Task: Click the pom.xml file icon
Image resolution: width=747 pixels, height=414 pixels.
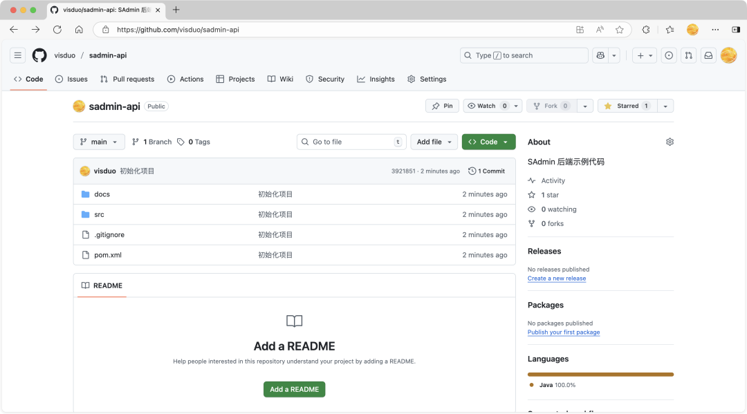Action: (85, 255)
